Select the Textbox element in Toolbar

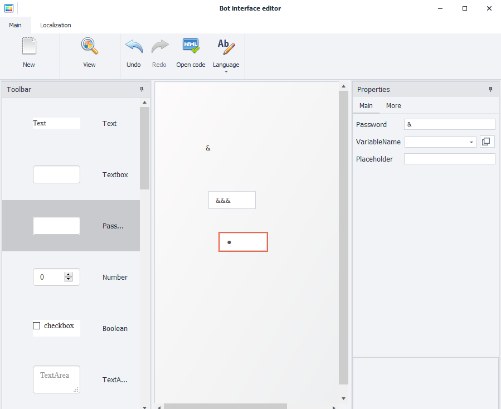pyautogui.click(x=71, y=174)
